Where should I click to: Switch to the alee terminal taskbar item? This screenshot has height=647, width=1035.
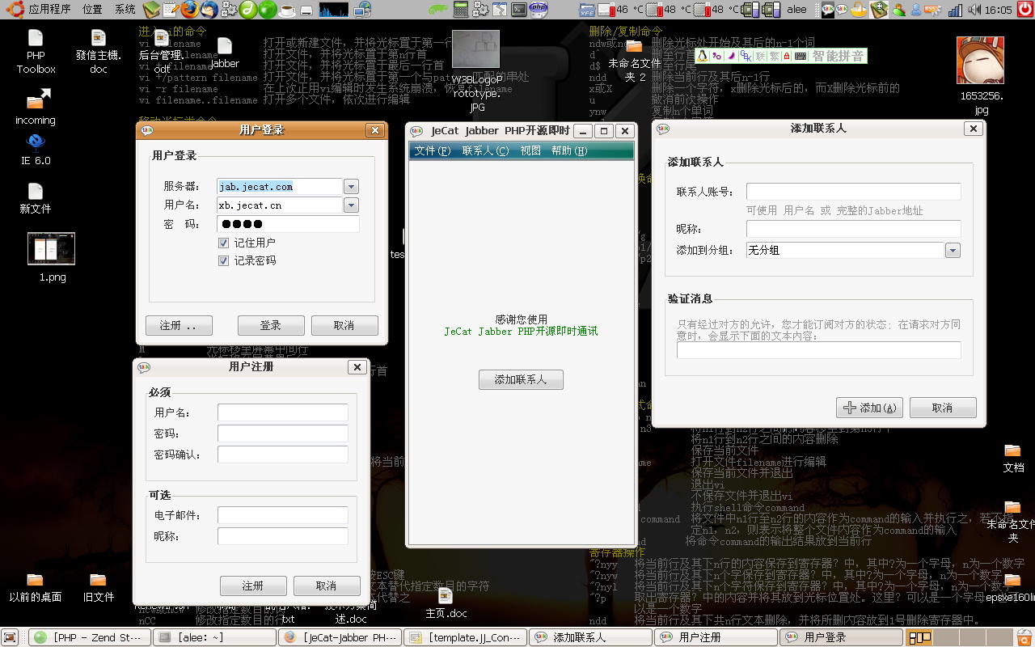tap(213, 637)
